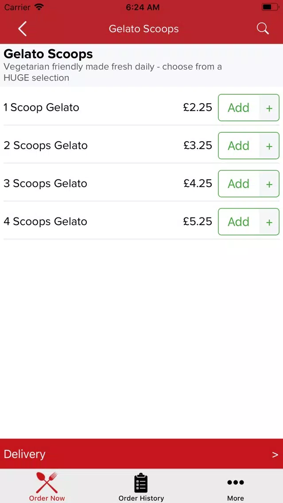This screenshot has width=283, height=503.
Task: Tap plus icon for 3 Scoops Gelato
Action: click(269, 184)
